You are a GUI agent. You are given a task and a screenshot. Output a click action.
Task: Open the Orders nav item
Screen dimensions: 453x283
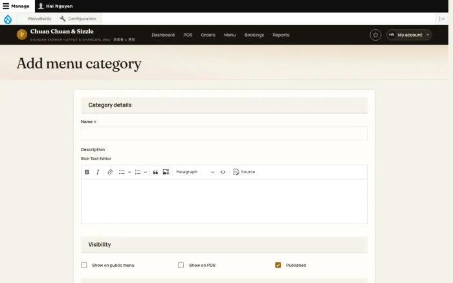click(208, 35)
